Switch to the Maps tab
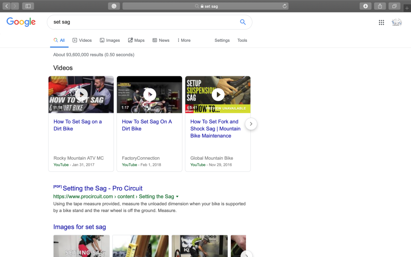 point(136,41)
